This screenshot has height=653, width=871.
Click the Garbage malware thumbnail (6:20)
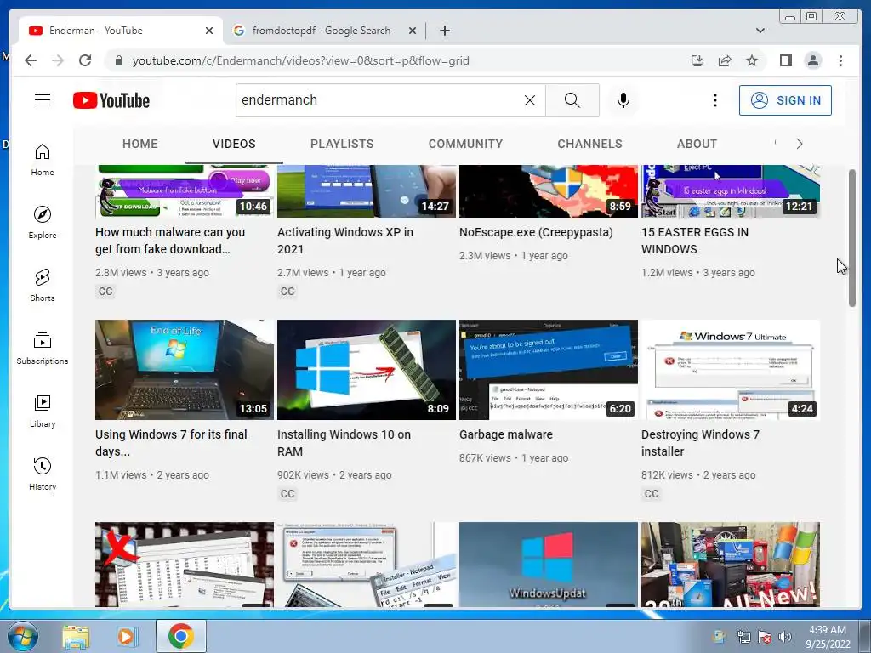[x=549, y=369]
